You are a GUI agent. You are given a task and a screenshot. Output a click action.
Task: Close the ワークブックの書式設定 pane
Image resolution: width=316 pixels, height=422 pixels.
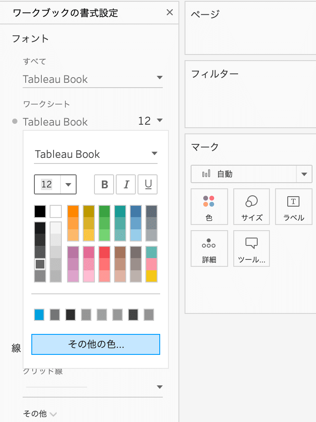170,12
